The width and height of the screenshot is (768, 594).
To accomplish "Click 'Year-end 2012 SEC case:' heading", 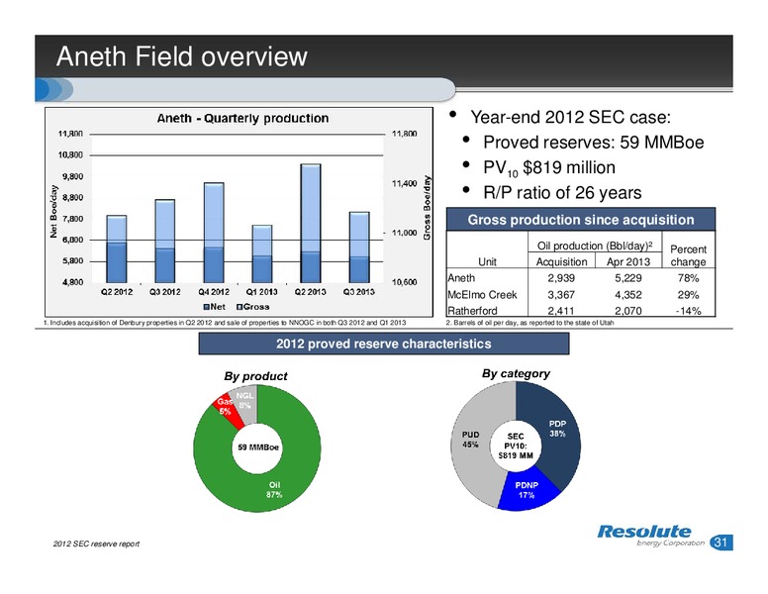I will point(571,117).
